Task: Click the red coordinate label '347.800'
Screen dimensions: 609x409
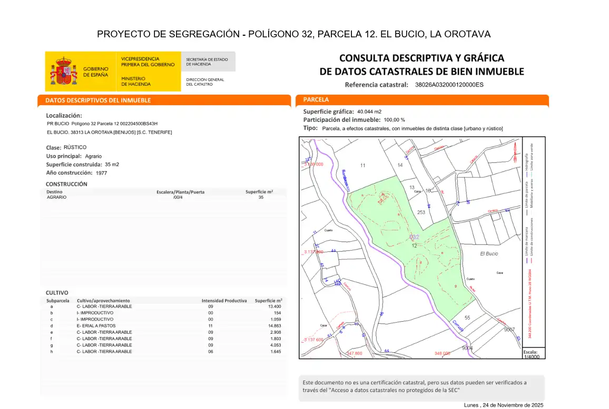Action: pyautogui.click(x=355, y=354)
